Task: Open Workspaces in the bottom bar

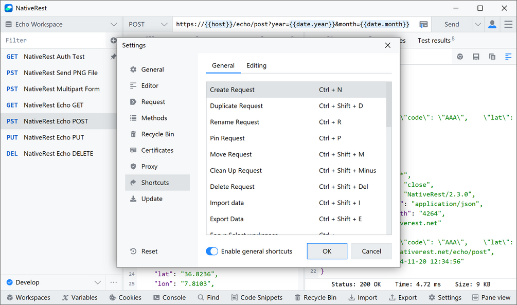Action: [x=29, y=297]
